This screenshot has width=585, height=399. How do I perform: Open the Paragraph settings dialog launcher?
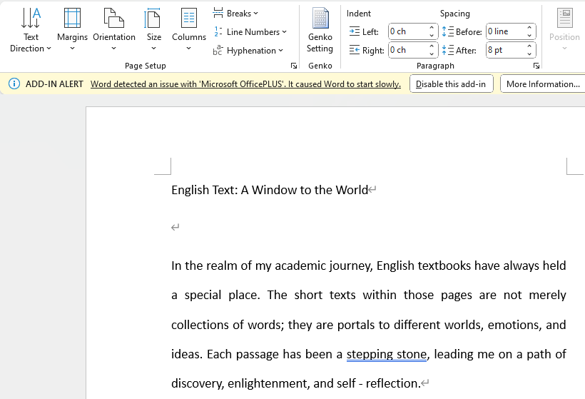(536, 66)
